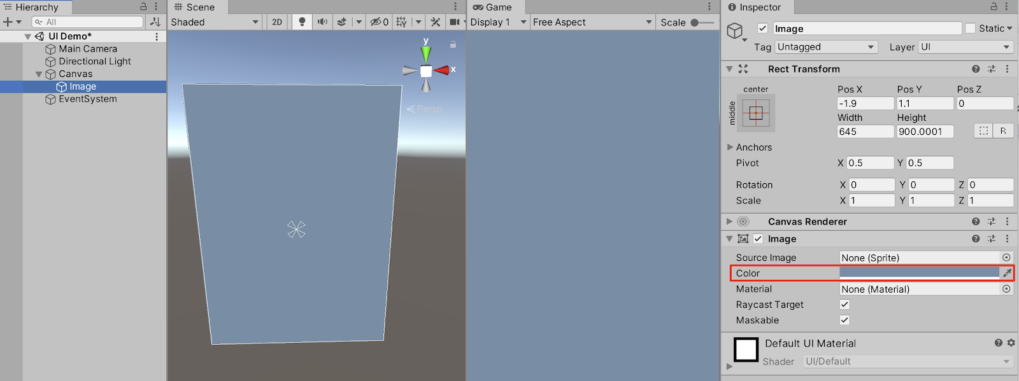Open the Hierarchy panel more-options menu
Screen dimensions: 1019x381
[x=156, y=6]
